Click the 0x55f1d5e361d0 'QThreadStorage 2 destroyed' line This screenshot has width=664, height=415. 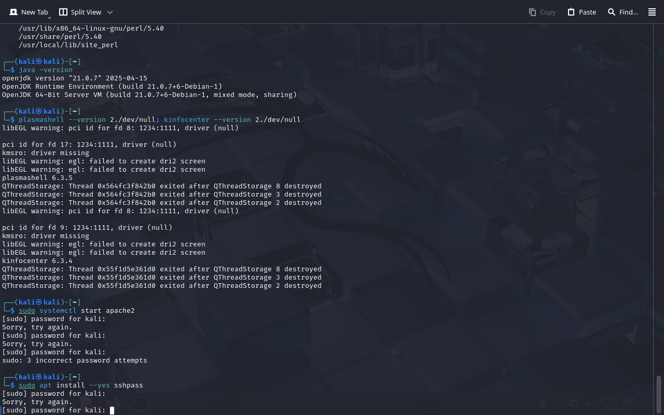(x=162, y=286)
